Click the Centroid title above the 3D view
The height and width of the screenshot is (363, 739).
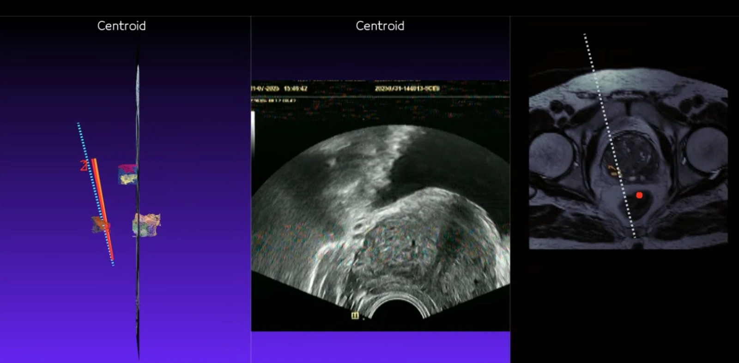pos(121,26)
